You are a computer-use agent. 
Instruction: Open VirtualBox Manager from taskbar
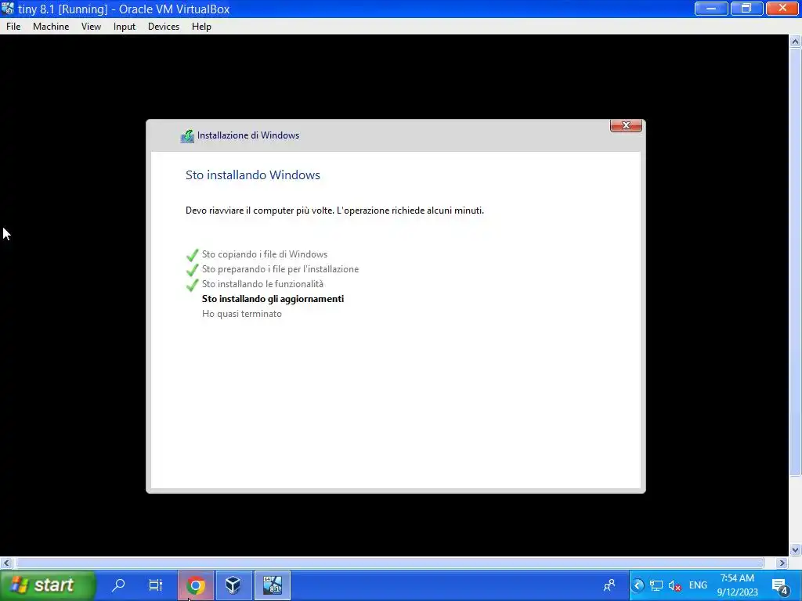[x=233, y=585]
